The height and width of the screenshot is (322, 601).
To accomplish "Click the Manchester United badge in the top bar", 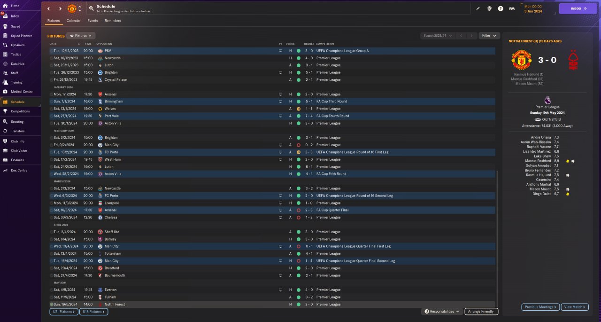I will pyautogui.click(x=72, y=8).
